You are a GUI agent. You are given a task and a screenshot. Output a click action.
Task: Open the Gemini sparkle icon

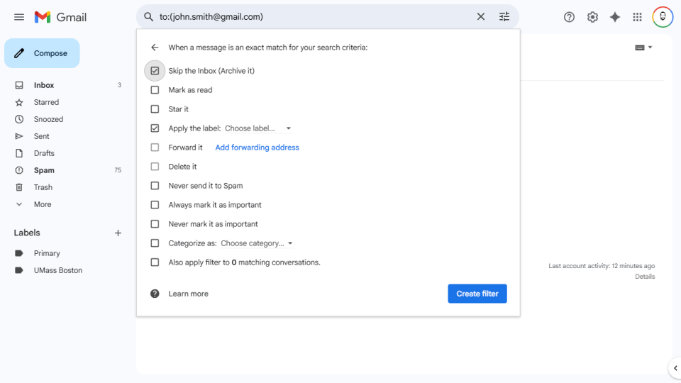tap(615, 17)
